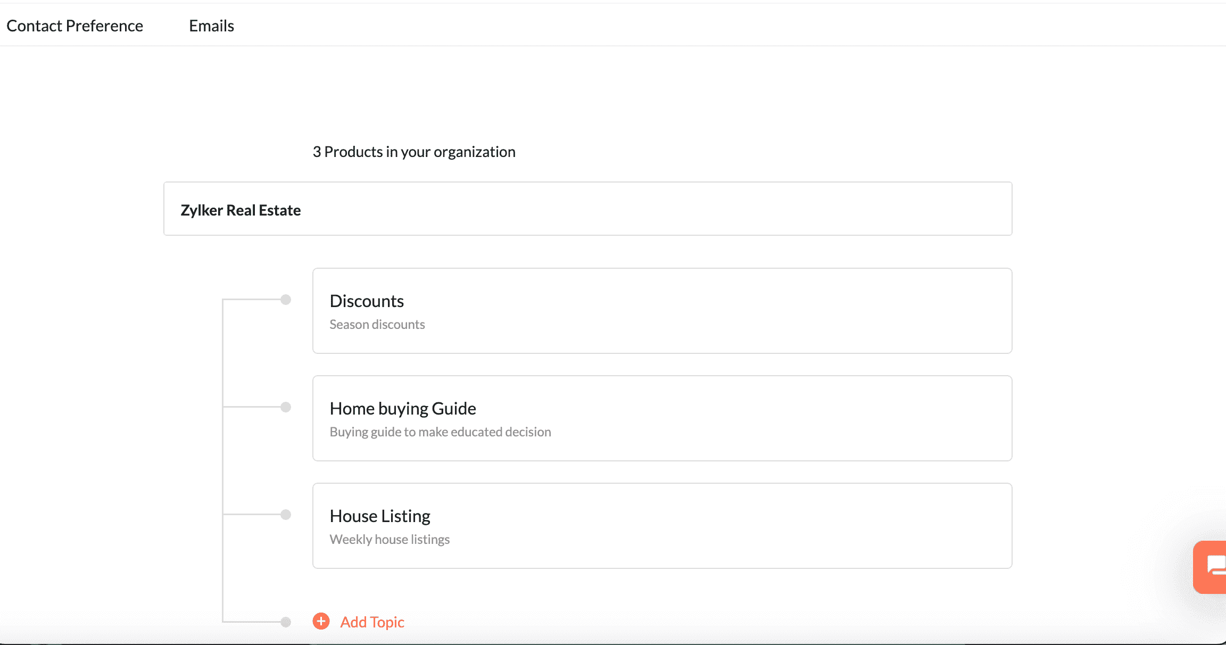Click the Home buying Guide node dot

(286, 407)
